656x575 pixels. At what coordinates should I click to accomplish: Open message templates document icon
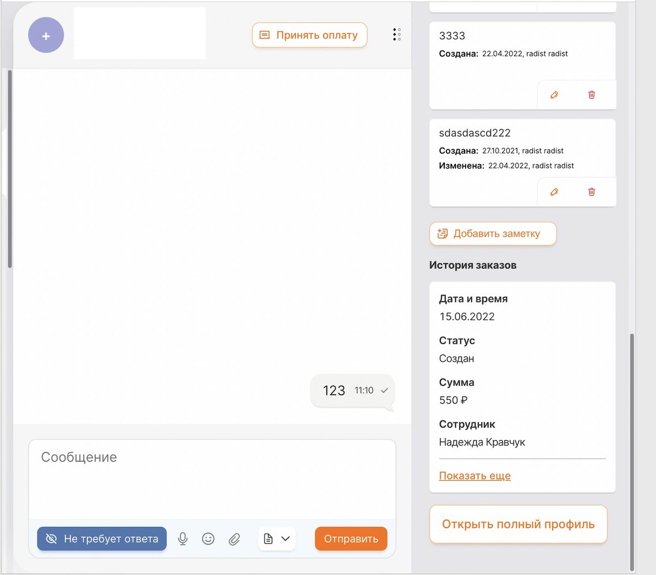click(268, 539)
